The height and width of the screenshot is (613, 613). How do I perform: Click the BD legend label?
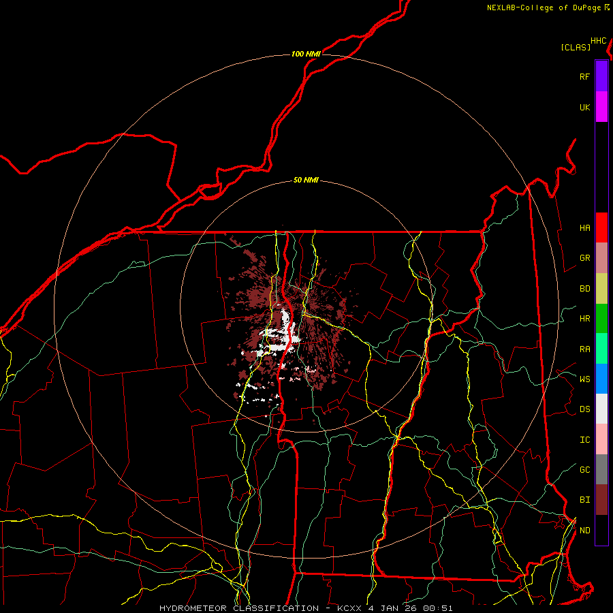[584, 289]
